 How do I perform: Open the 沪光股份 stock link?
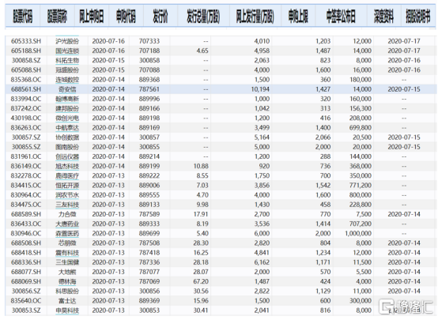tap(67, 41)
